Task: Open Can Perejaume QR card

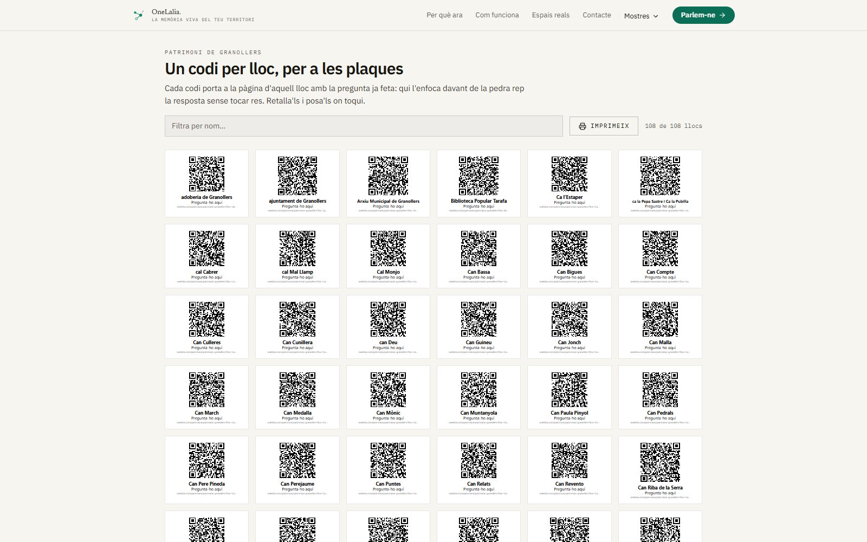Action: pyautogui.click(x=297, y=470)
